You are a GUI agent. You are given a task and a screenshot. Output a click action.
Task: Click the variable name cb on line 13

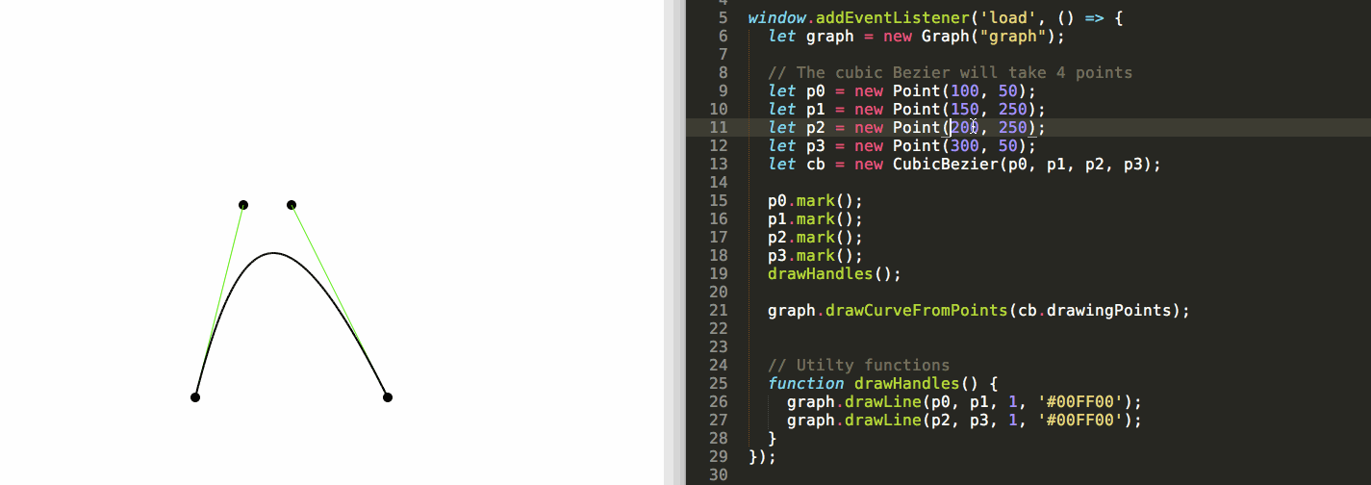[x=815, y=164]
